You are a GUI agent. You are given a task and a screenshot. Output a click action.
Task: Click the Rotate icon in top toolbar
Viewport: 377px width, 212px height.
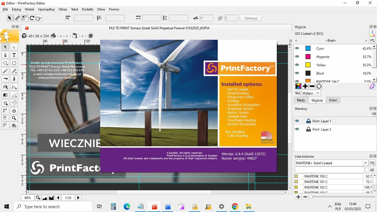pyautogui.click(x=32, y=18)
